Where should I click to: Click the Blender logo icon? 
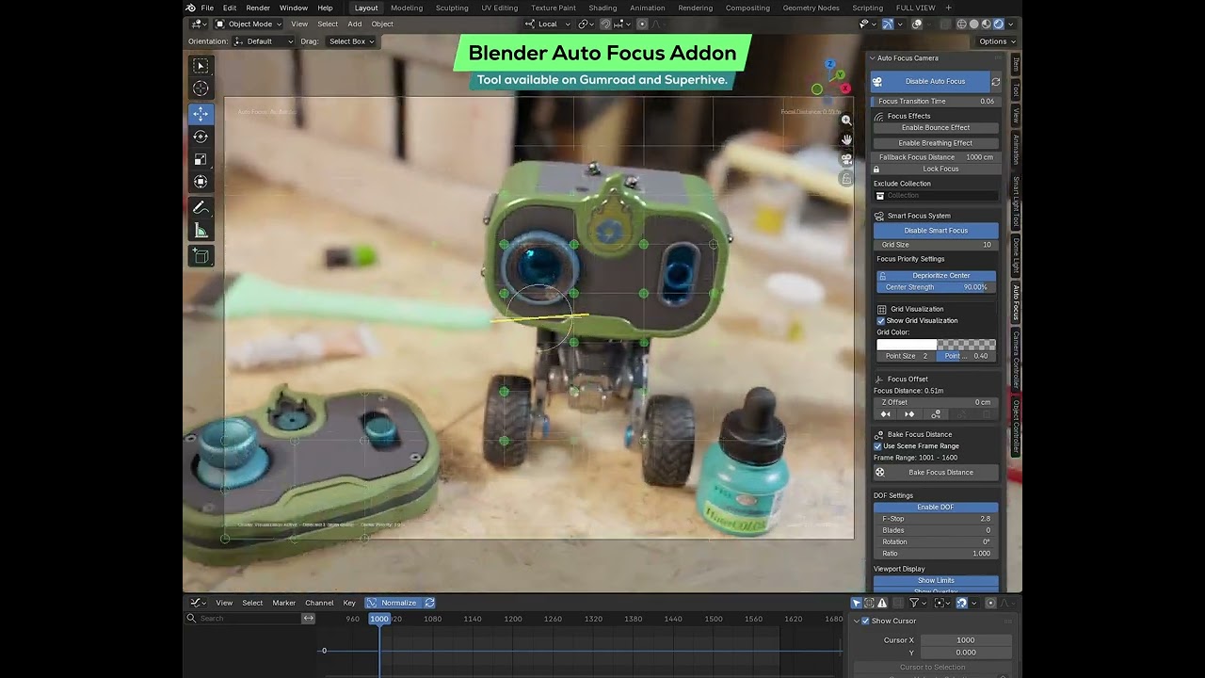pyautogui.click(x=191, y=8)
